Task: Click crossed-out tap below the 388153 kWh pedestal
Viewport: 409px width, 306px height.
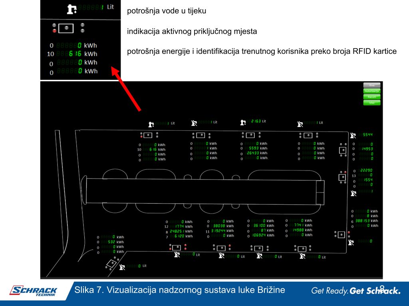Action: [351, 243]
